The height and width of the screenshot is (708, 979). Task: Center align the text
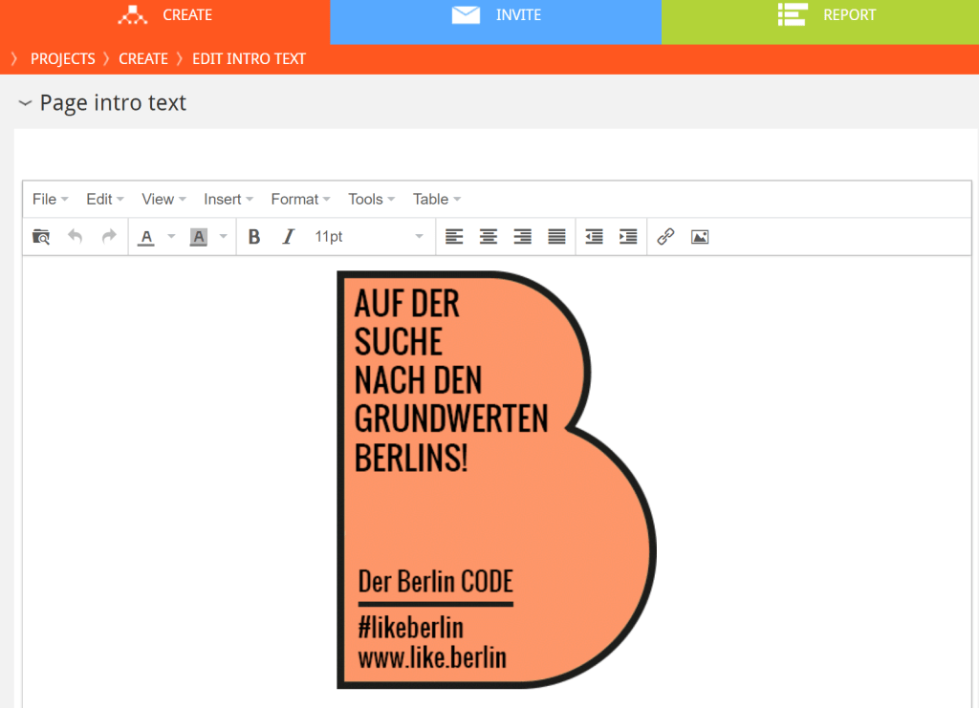click(x=489, y=237)
